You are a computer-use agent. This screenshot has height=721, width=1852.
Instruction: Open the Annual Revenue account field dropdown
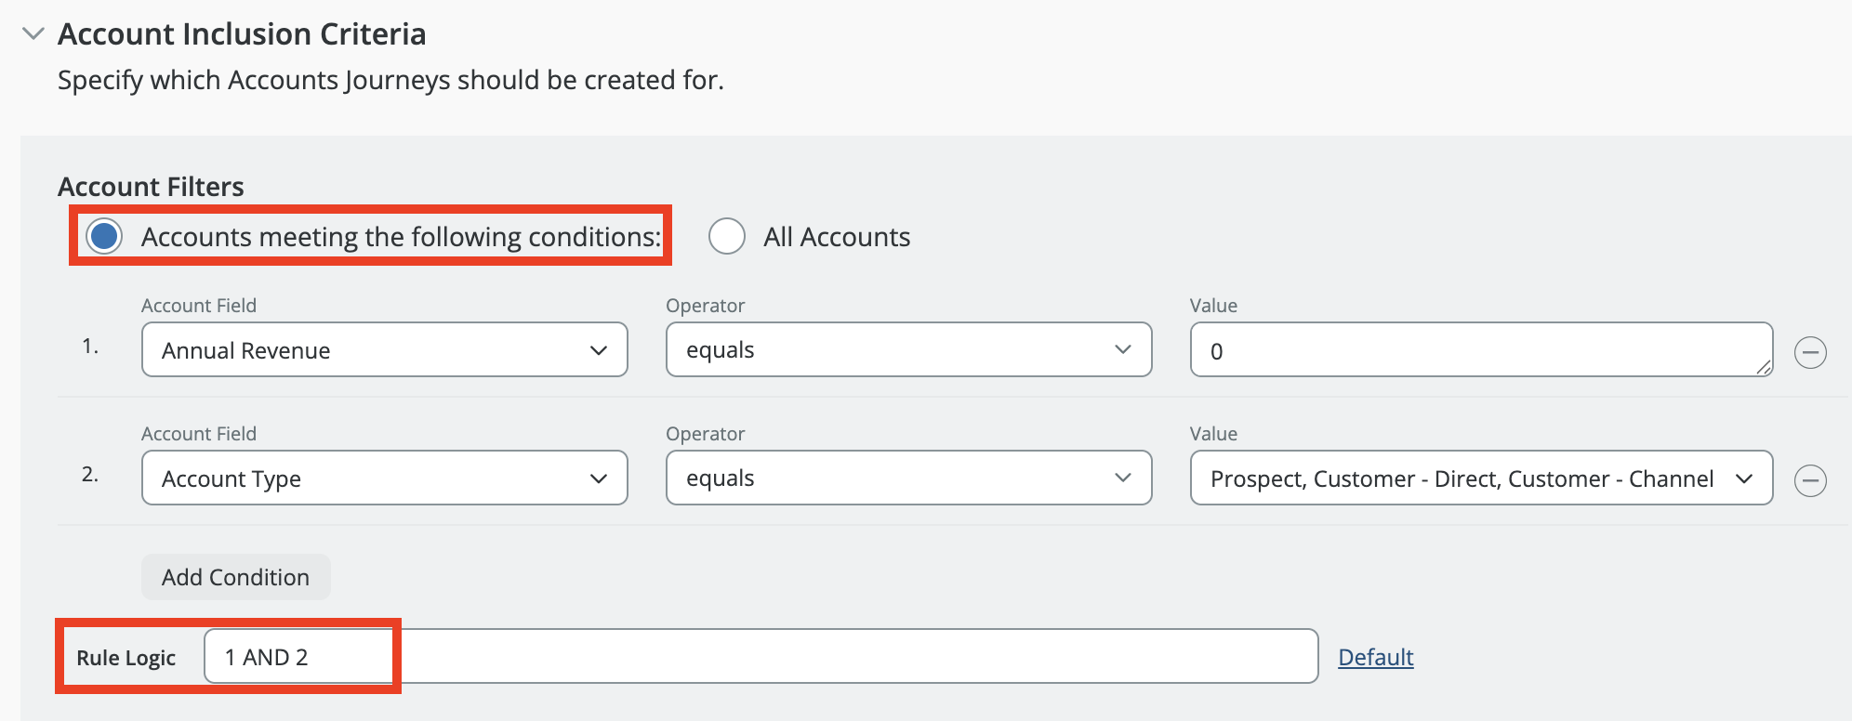coord(384,350)
